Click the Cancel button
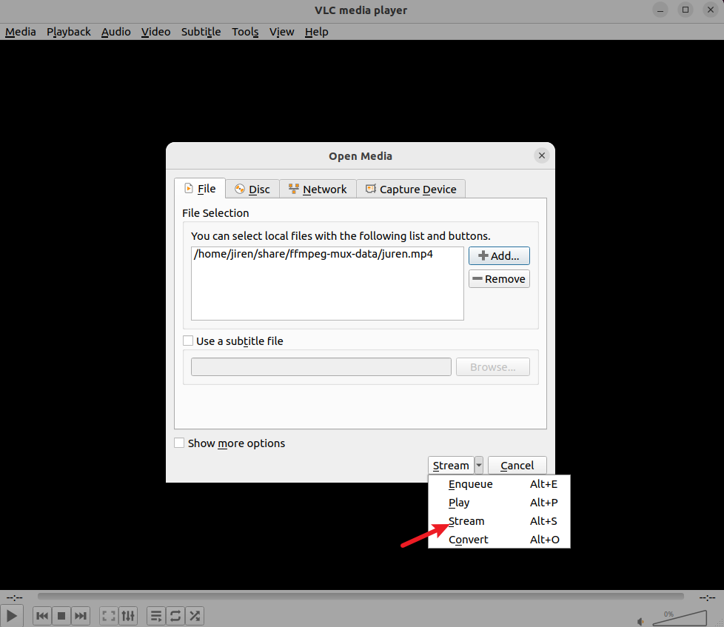 coord(517,465)
